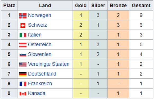
Task: Select the Gold column header
Action: tap(81, 5)
